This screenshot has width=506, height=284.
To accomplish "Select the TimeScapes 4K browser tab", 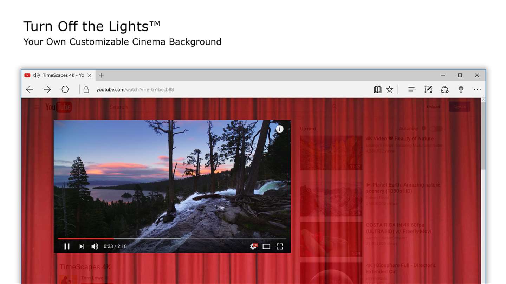I will click(58, 75).
